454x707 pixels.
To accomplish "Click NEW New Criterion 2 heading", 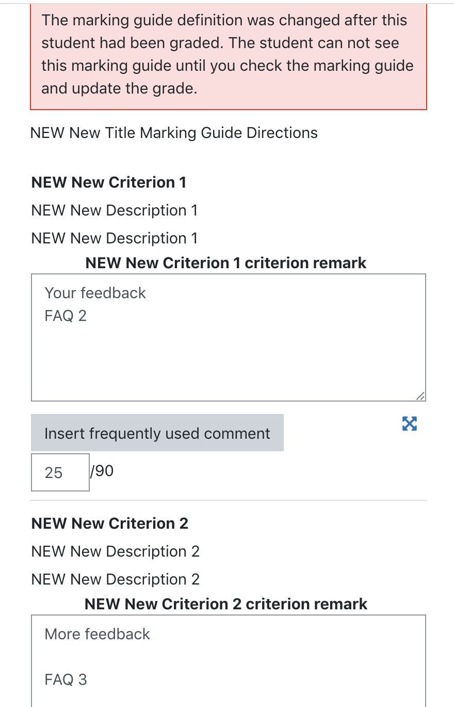I will [x=110, y=524].
